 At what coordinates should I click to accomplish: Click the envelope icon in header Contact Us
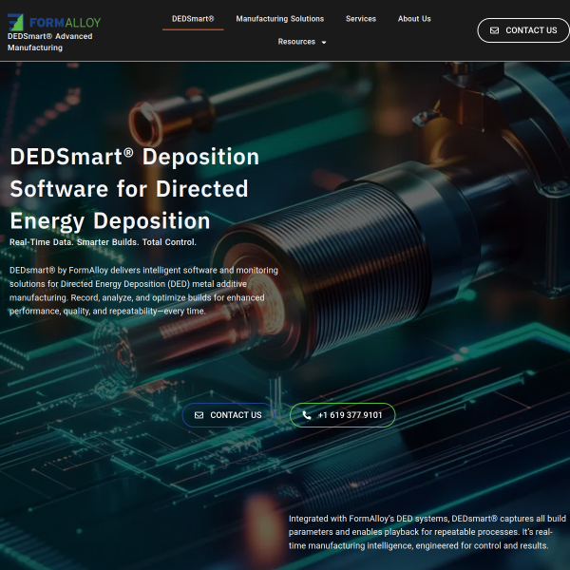(x=494, y=30)
